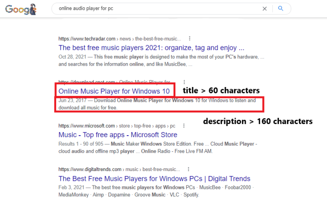This screenshot has width=327, height=203.
Task: Open 'Online Music Player for Windows 10' result
Action: pyautogui.click(x=114, y=91)
